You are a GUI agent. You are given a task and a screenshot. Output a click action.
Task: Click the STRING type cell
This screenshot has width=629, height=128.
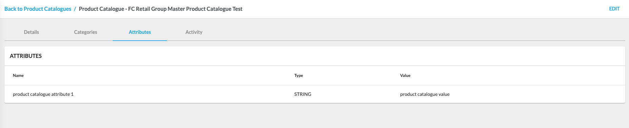coord(303,94)
